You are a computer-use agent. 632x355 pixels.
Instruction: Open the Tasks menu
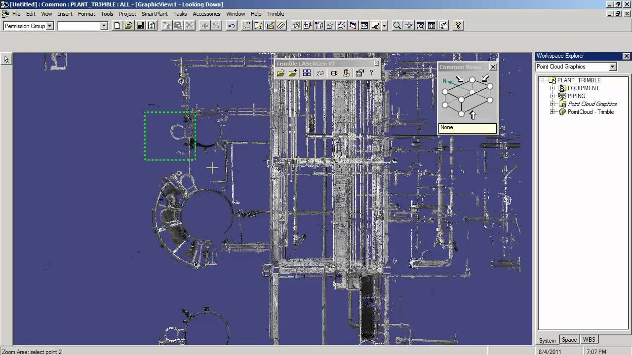pyautogui.click(x=180, y=14)
